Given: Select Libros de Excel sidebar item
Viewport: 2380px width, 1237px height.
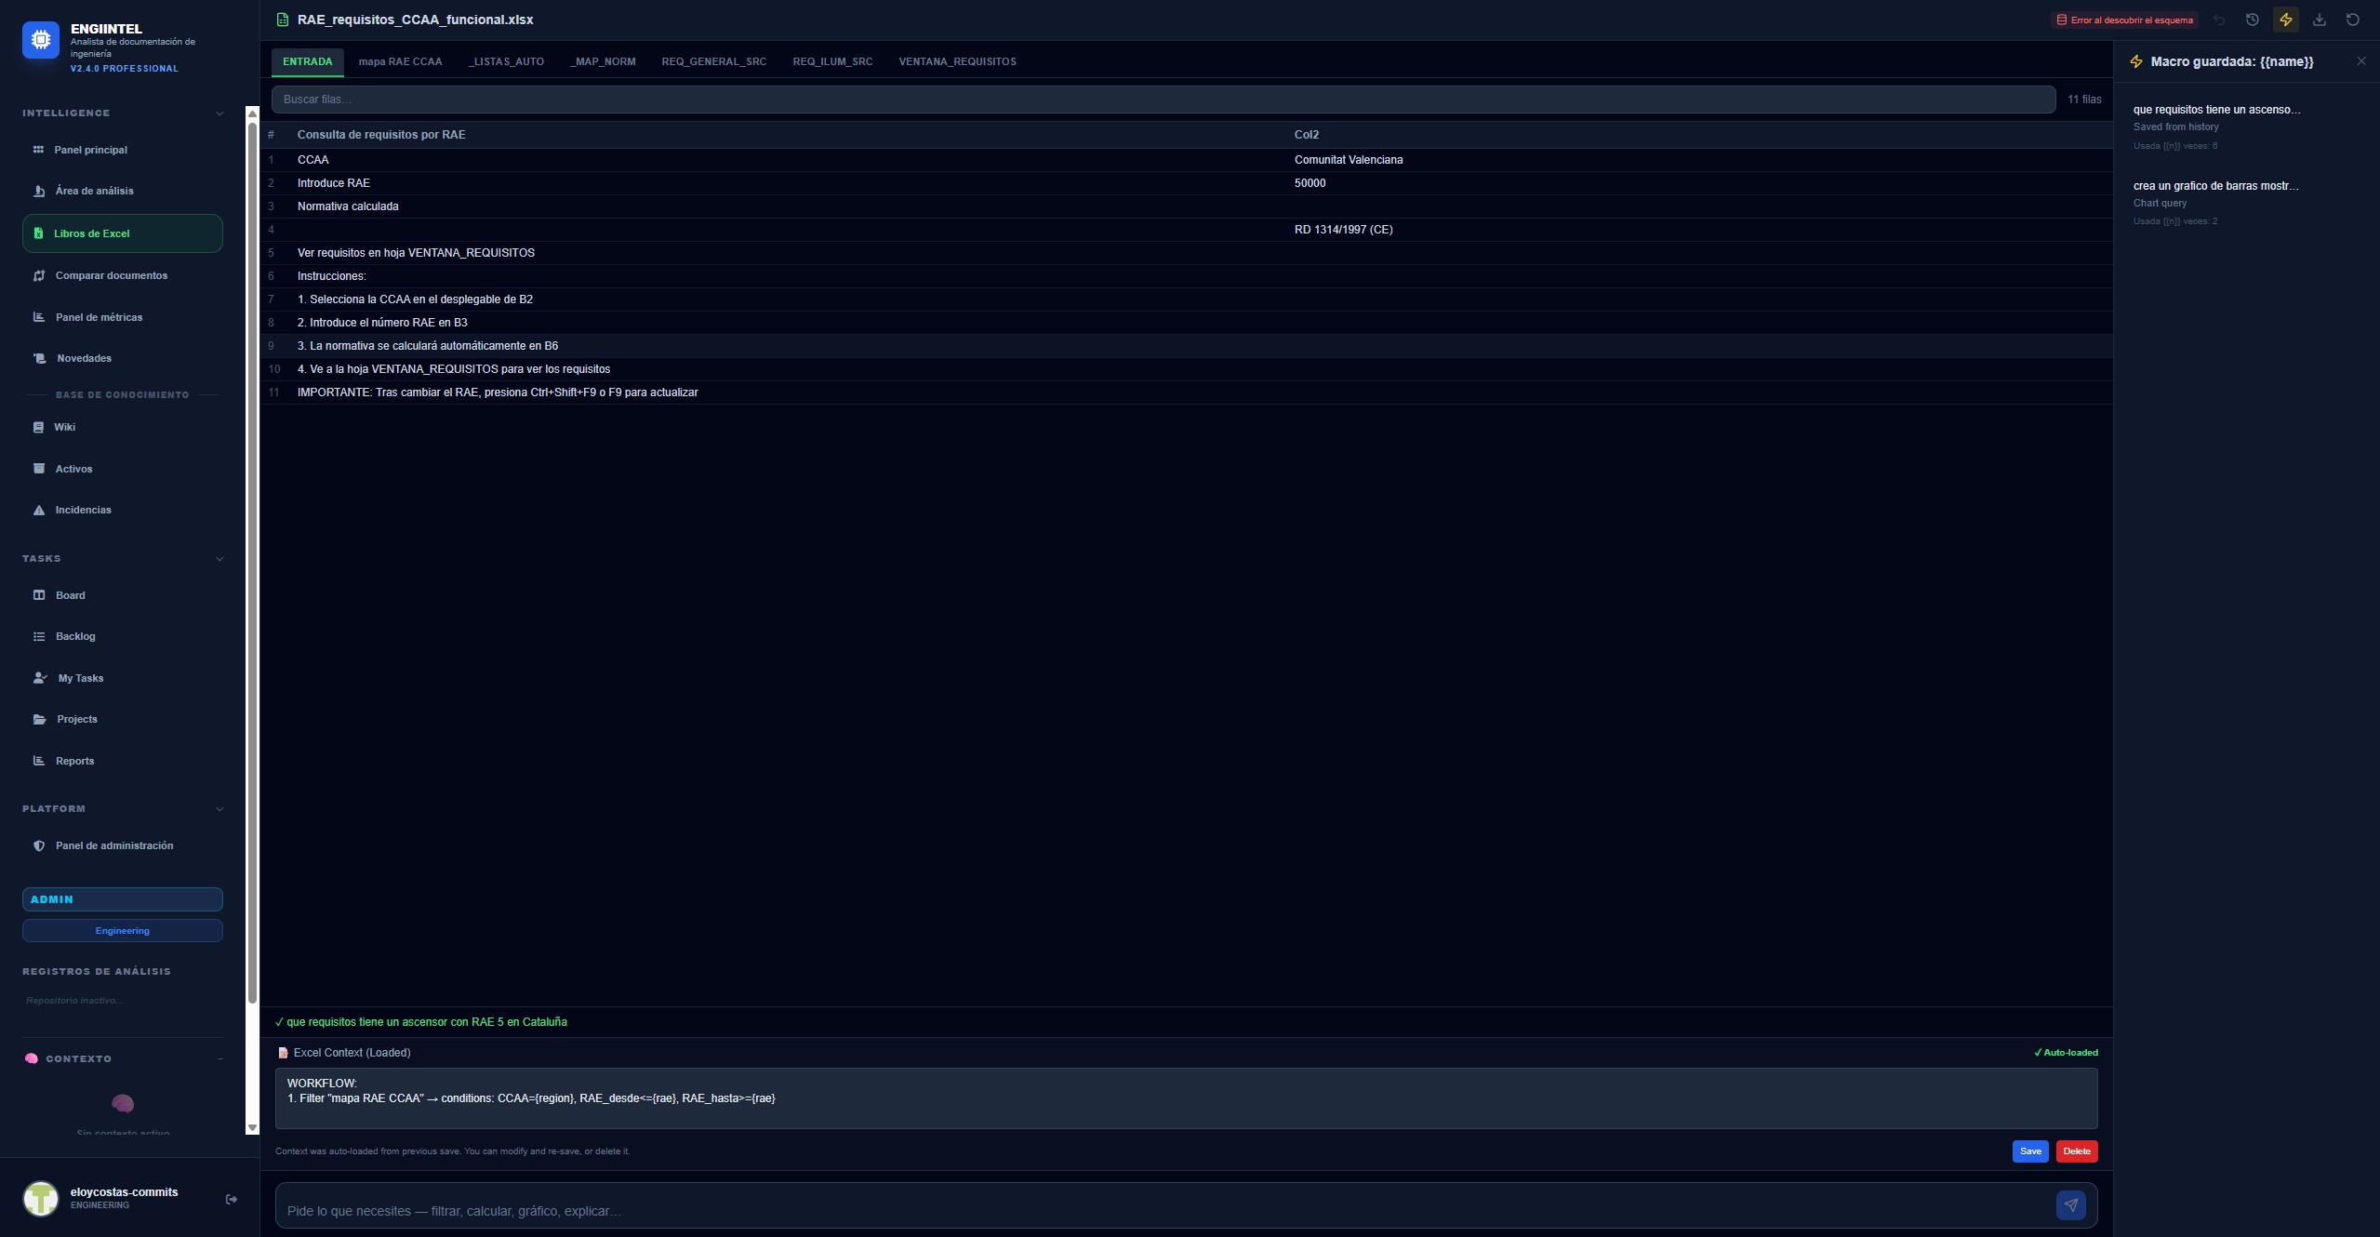Looking at the screenshot, I should click(x=123, y=233).
